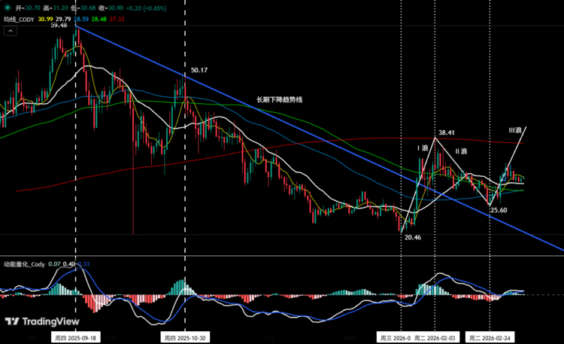The width and height of the screenshot is (564, 344).
Task: Click the 周四 2025-10-30 date marker
Action: click(185, 338)
